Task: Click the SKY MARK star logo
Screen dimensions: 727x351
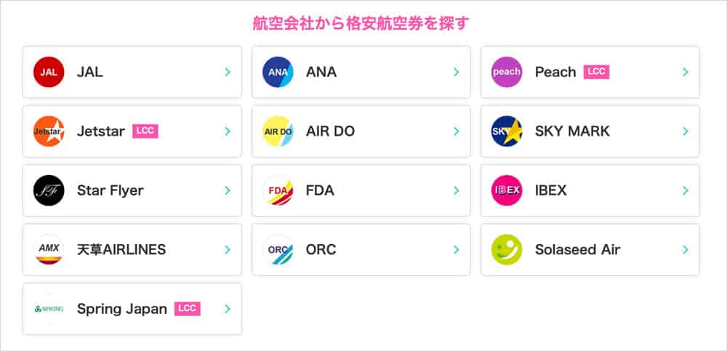Action: (507, 132)
